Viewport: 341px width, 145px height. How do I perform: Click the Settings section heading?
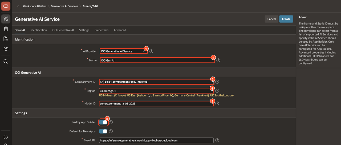coord(21,113)
